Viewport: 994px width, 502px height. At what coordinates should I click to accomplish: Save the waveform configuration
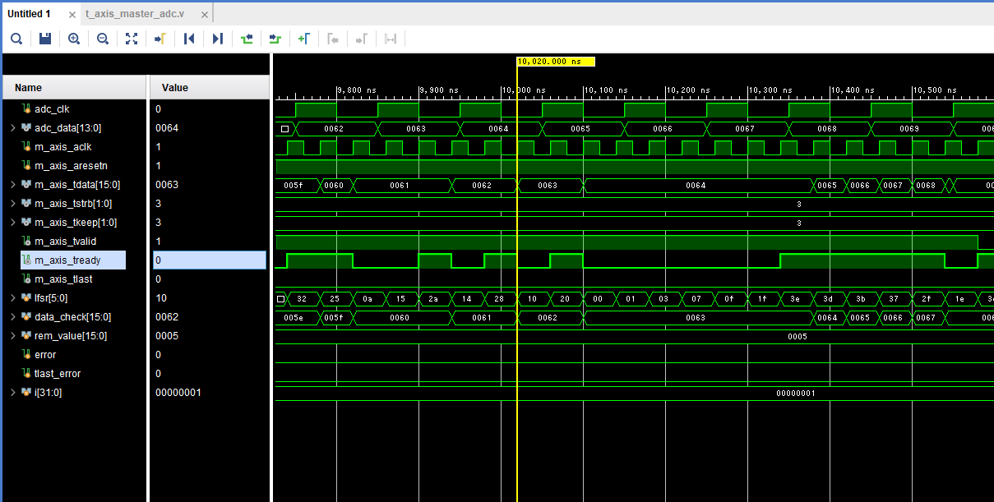45,39
